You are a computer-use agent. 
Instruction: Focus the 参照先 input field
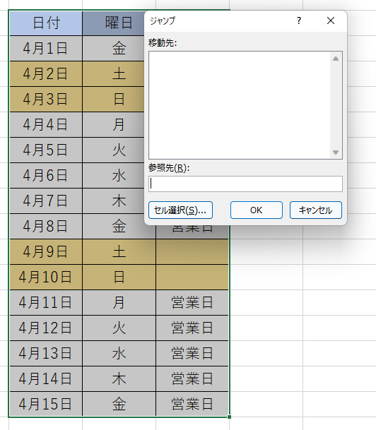245,184
